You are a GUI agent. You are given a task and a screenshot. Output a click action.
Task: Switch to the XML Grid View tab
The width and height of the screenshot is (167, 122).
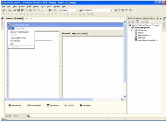79,34
